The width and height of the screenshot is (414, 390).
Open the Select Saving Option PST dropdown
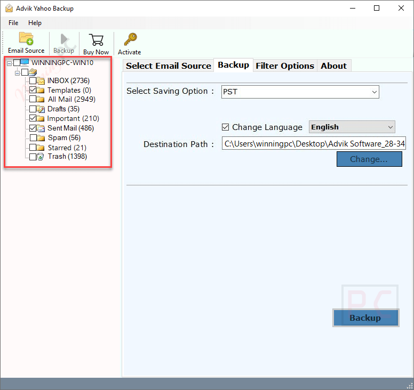(x=300, y=92)
